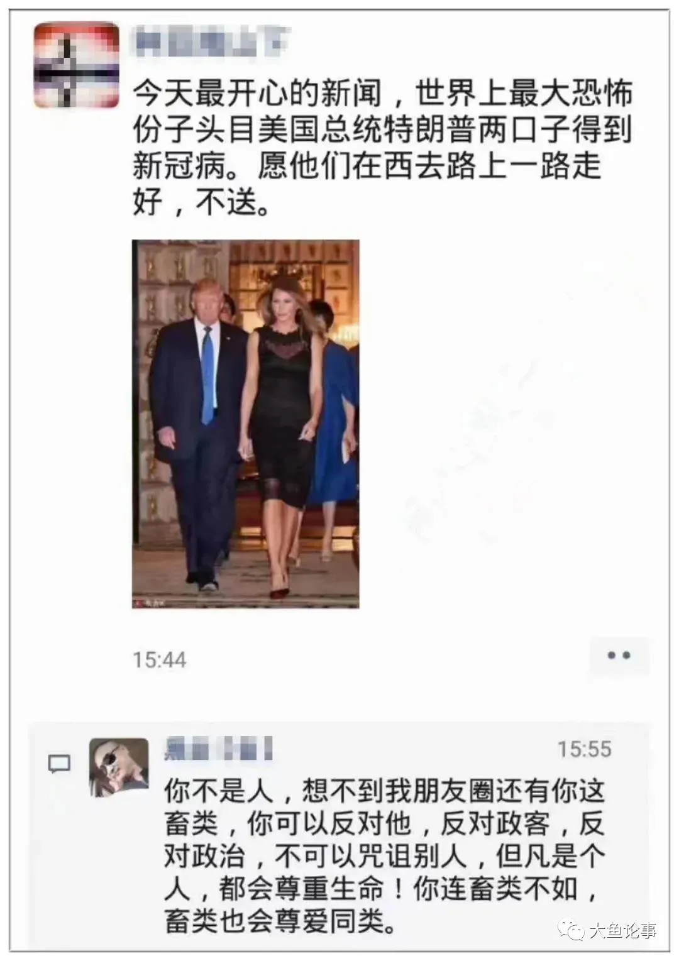Select the post line containing 美国总统特朗普
This screenshot has width=679, height=961.
[382, 131]
